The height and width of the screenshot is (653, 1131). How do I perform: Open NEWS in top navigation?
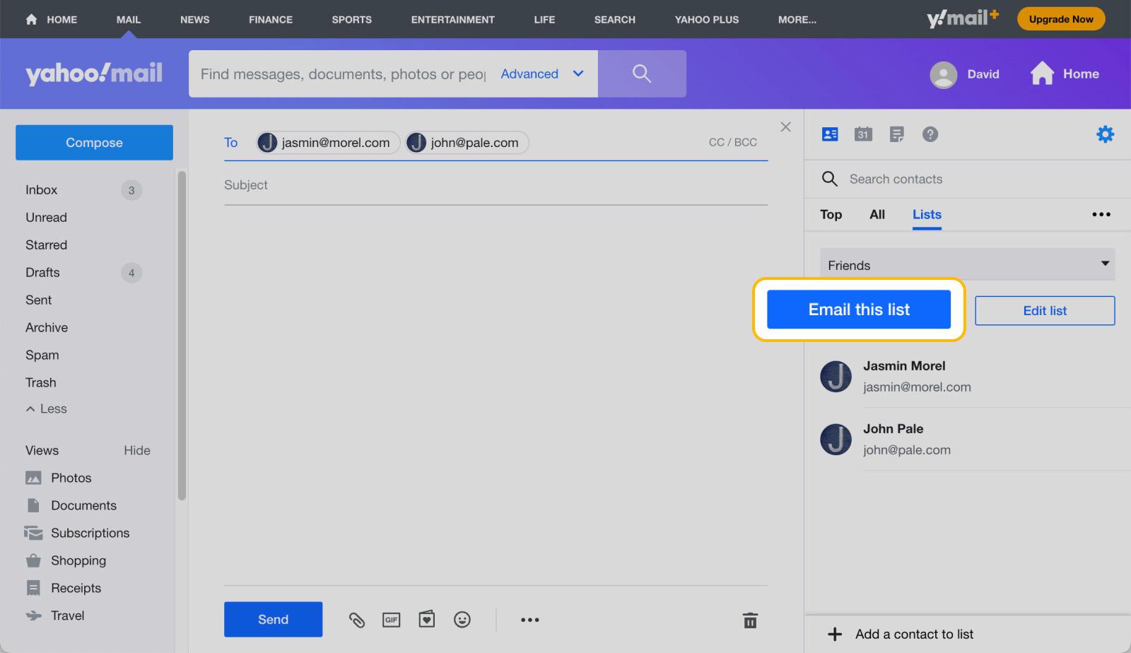coord(194,20)
